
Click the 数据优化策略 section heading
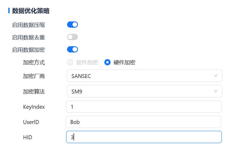pyautogui.click(x=31, y=11)
